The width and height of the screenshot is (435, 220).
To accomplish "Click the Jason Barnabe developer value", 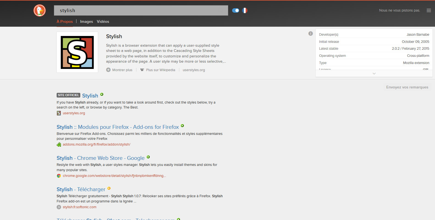I will point(418,35).
